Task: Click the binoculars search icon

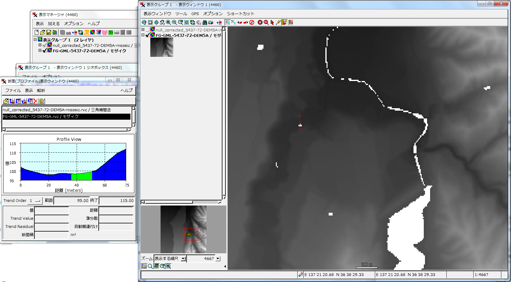Action: point(205,22)
